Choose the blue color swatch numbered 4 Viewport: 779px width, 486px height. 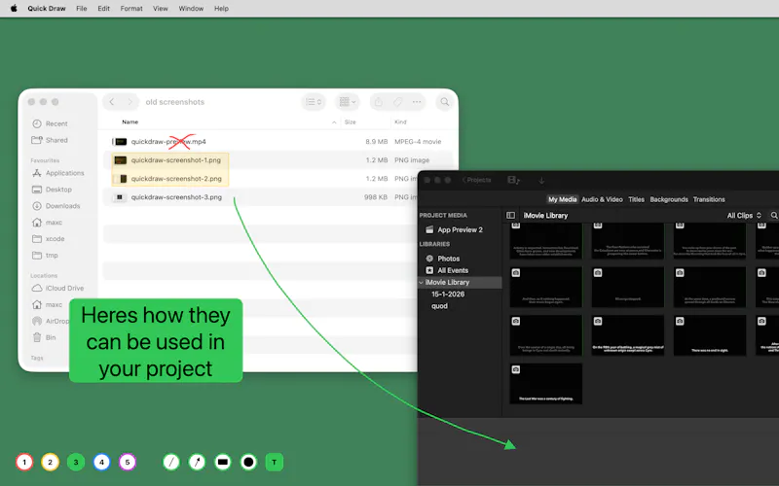[102, 463]
